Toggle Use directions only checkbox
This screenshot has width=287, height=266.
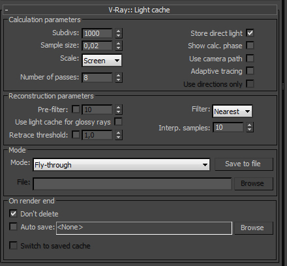click(x=250, y=83)
